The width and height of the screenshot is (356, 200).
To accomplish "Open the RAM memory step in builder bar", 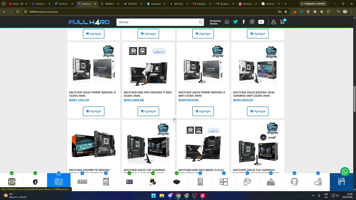I will point(82,182).
